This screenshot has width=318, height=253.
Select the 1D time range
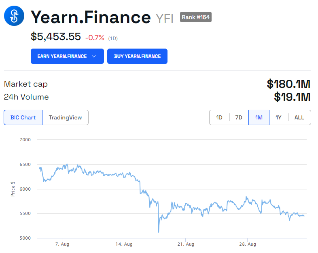(219, 117)
